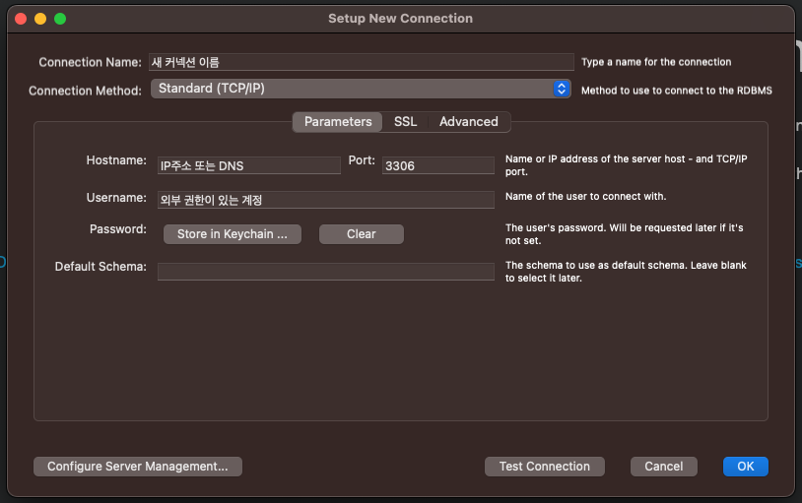Click the Test Connection button
This screenshot has height=503, width=802.
[544, 467]
